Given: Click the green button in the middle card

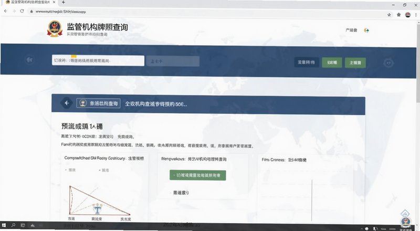Looking at the screenshot, I should pyautogui.click(x=198, y=175).
